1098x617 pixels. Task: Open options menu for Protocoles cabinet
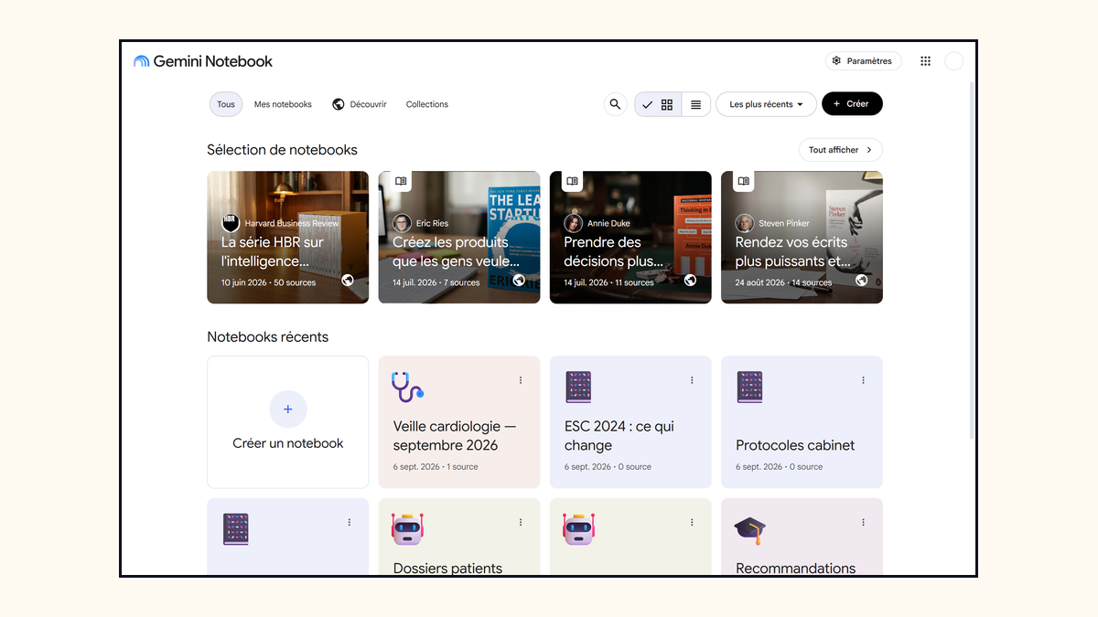(863, 380)
